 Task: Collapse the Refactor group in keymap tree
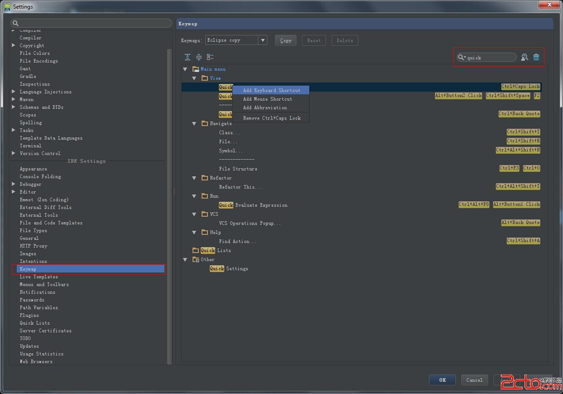click(x=194, y=178)
